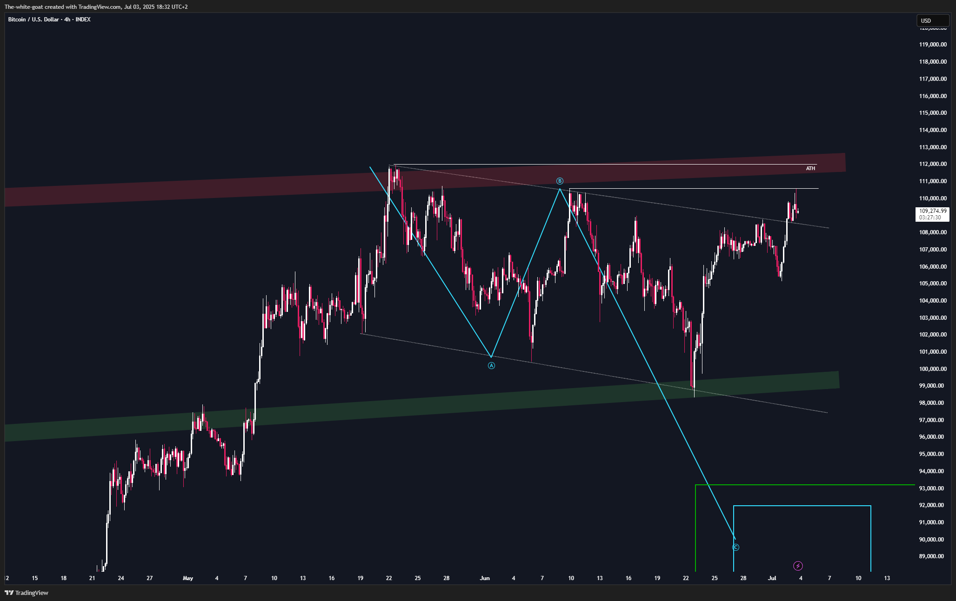Select the circled A wave label

click(x=491, y=366)
